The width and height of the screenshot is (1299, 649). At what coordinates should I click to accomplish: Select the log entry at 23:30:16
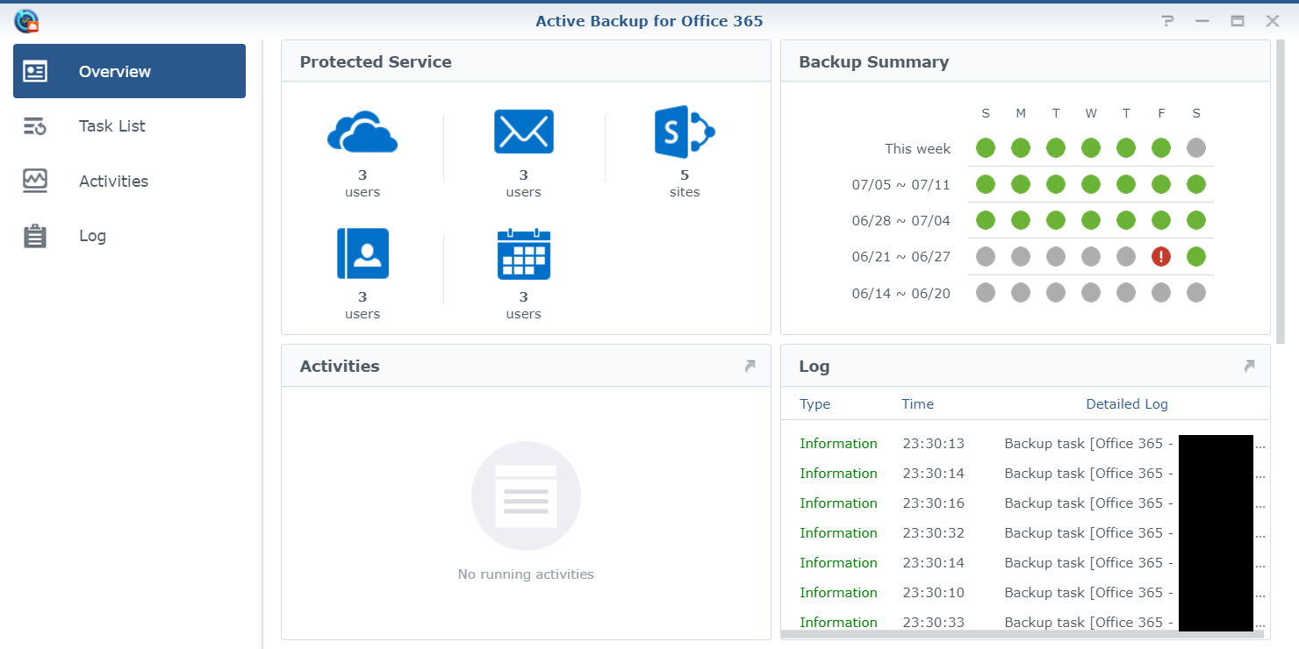[x=1025, y=503]
